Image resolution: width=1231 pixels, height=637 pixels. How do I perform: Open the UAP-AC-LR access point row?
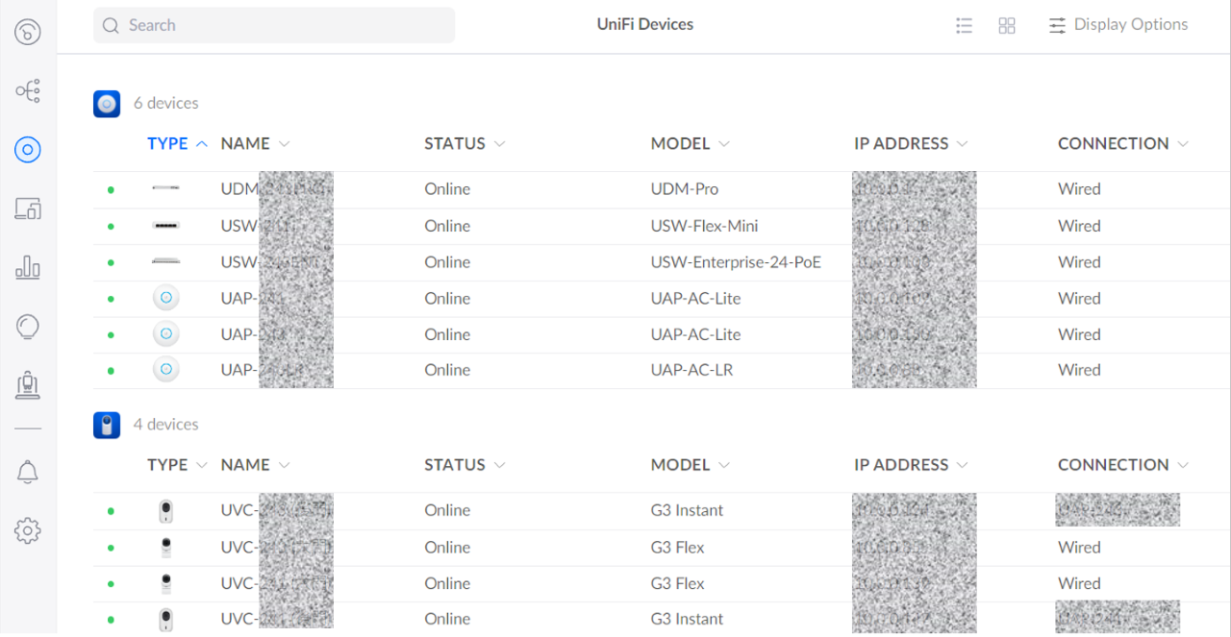pos(691,370)
